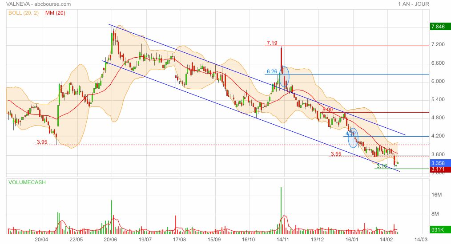Click the 3.16 green support label
The height and width of the screenshot is (244, 451).
[382, 166]
